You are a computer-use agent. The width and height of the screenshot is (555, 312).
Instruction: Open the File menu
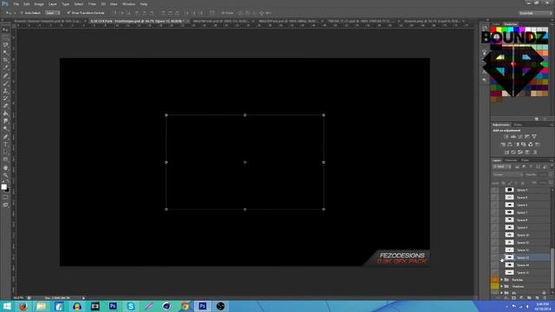16,3
